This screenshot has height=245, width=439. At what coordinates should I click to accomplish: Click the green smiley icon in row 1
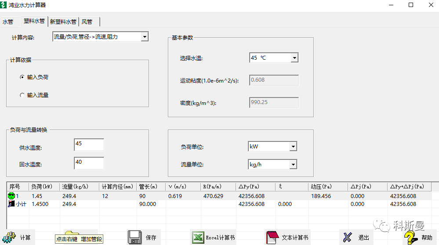point(11,196)
